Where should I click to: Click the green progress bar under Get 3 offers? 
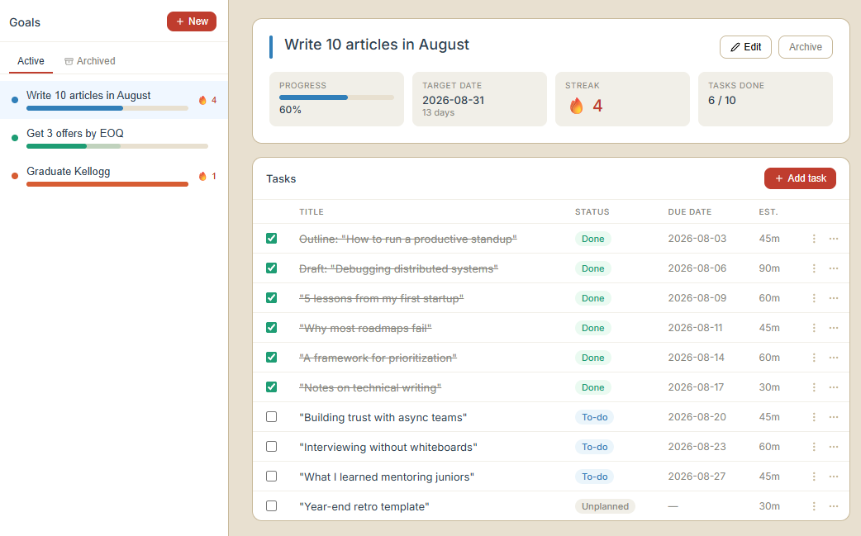117,146
